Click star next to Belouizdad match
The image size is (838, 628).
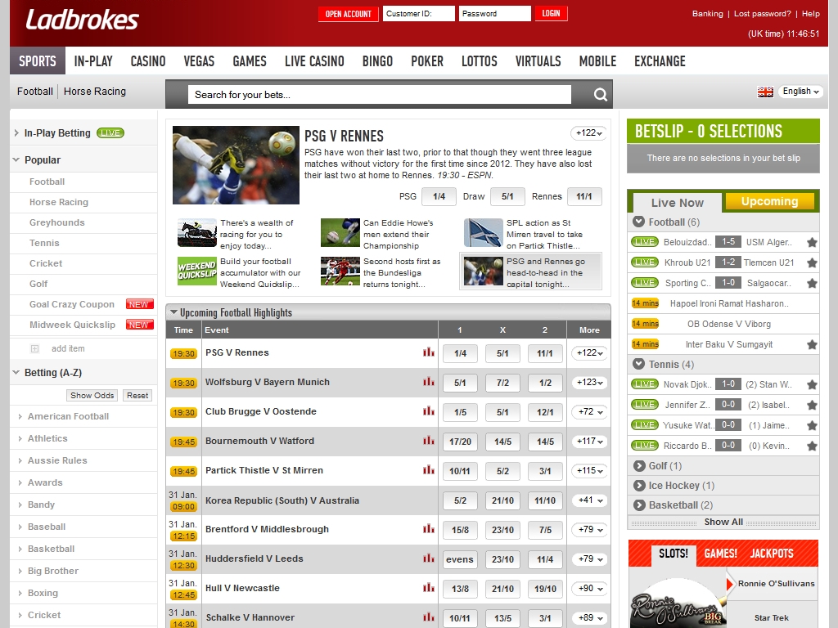coord(812,242)
